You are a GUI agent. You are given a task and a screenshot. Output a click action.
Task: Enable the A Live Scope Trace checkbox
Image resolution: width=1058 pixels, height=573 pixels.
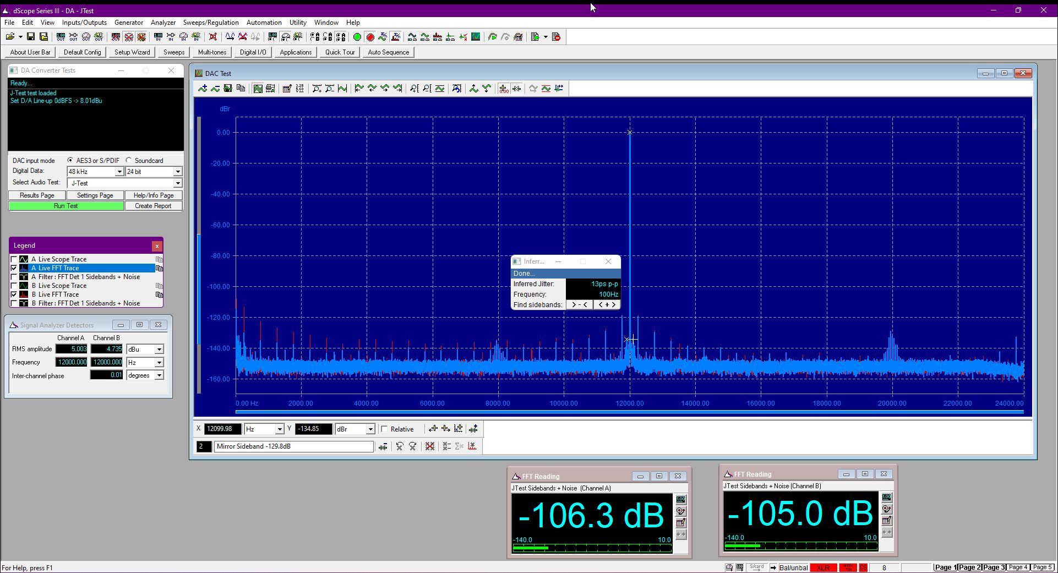(x=14, y=259)
